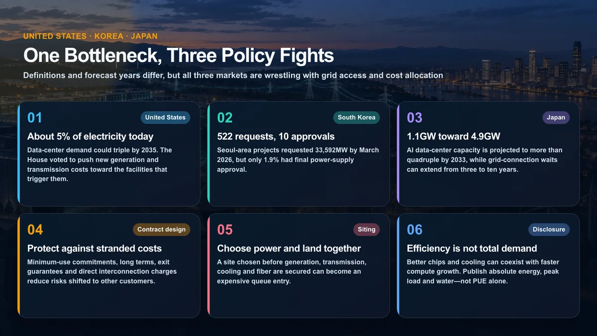Select 'Protect against stranded costs' heading
597x336 pixels.
95,248
